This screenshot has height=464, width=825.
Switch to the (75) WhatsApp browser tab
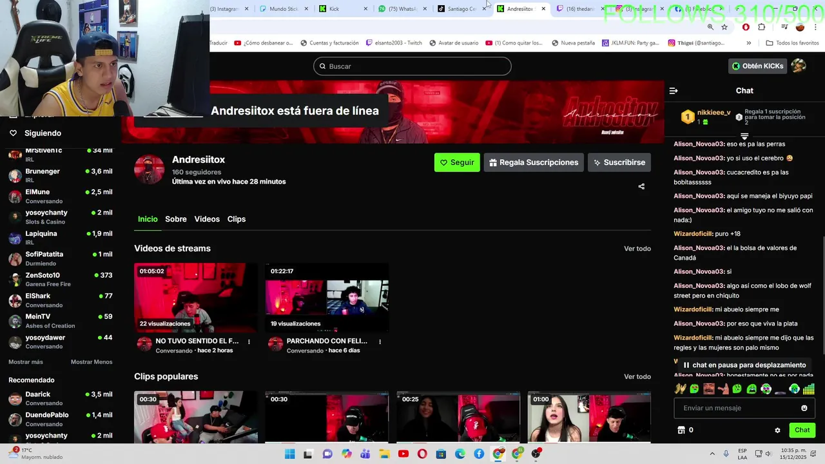[x=402, y=9]
